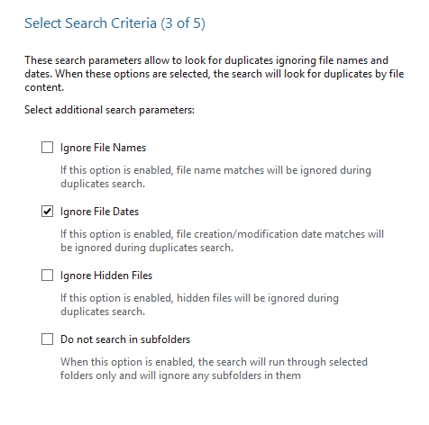The image size is (429, 425).
Task: Click the Do not search in subfolders label
Action: pyautogui.click(x=125, y=339)
